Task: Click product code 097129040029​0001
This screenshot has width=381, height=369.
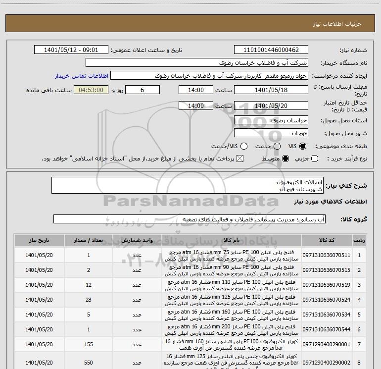Action: pyautogui.click(x=327, y=344)
